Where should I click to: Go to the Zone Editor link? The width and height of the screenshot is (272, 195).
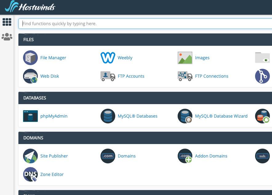click(x=52, y=174)
